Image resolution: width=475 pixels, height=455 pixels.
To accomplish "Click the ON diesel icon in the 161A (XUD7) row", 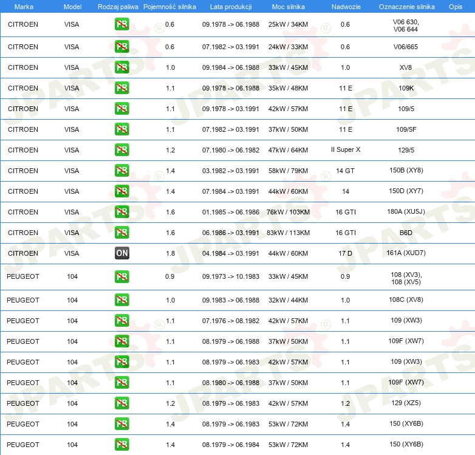I will tap(121, 253).
